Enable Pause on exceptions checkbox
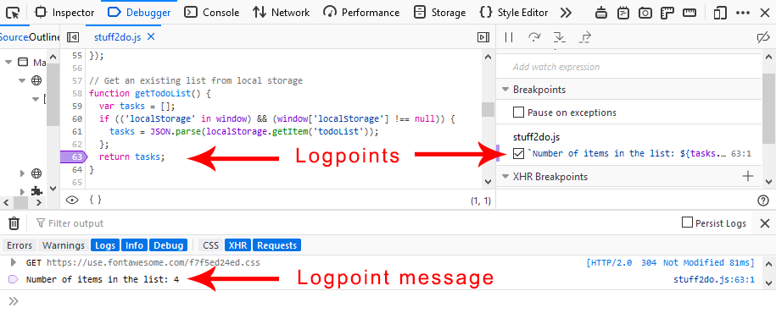This screenshot has width=776, height=313. click(x=518, y=112)
